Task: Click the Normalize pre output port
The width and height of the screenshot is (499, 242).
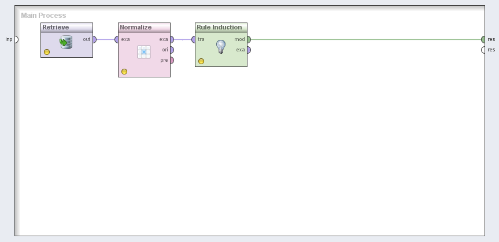Action: pos(172,60)
